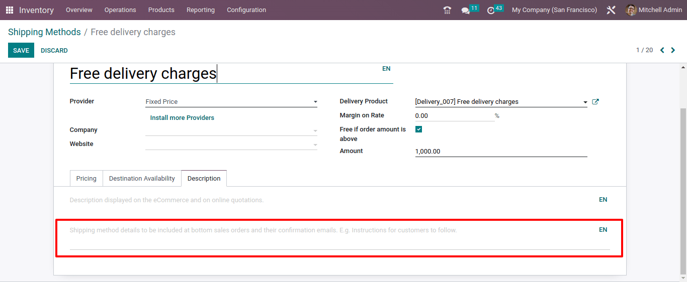This screenshot has width=687, height=282.
Task: Click the Delivery Product label
Action: click(x=364, y=101)
